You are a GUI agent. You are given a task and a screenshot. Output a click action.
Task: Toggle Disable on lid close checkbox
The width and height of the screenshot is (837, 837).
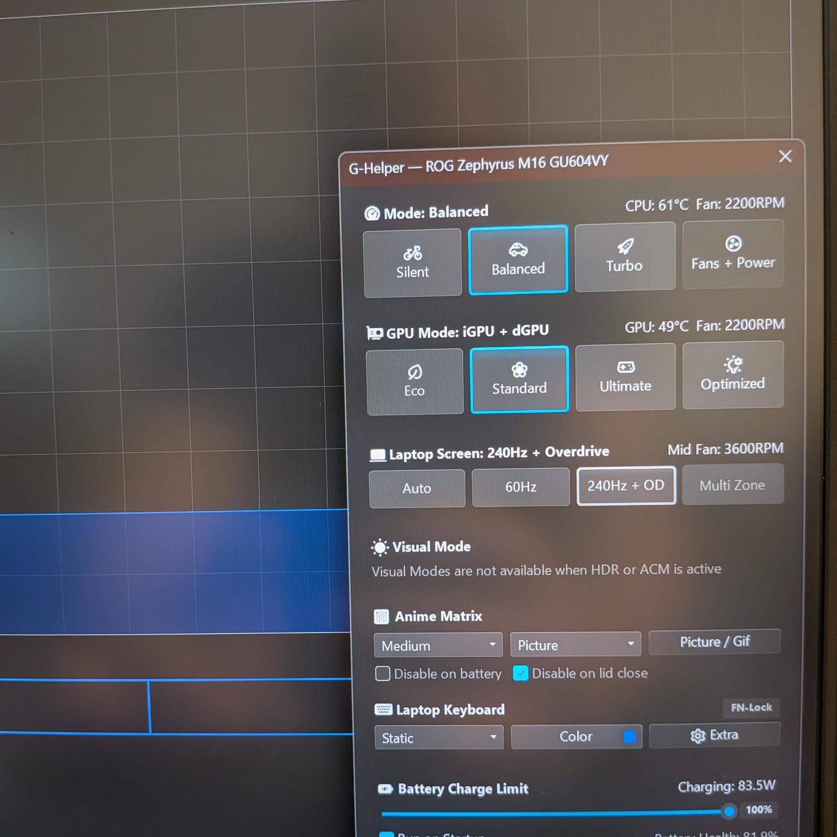(520, 673)
